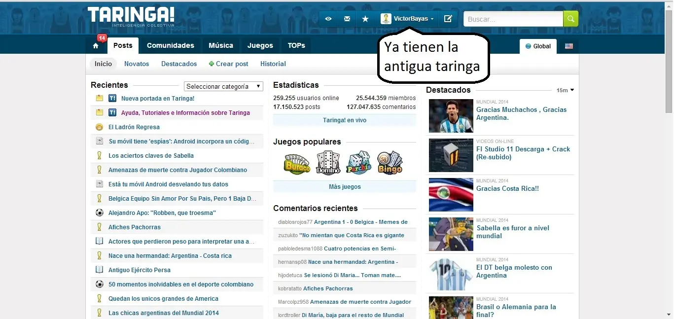This screenshot has height=319, width=674.
Task: Click the Más juegos button
Action: (x=345, y=187)
